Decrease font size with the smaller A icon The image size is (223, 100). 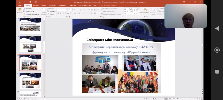coord(77,10)
